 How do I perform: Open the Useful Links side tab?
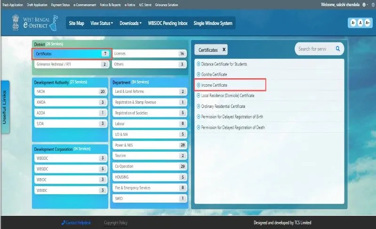pos(5,107)
